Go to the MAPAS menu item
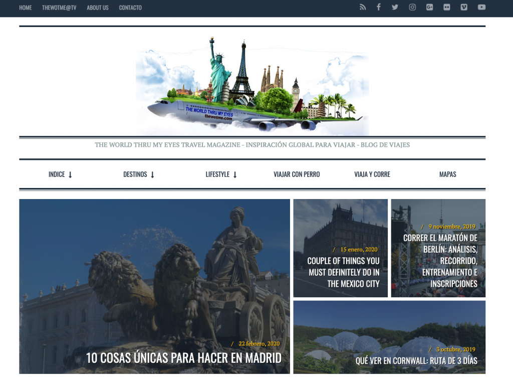Image resolution: width=513 pixels, height=378 pixels. (x=447, y=174)
